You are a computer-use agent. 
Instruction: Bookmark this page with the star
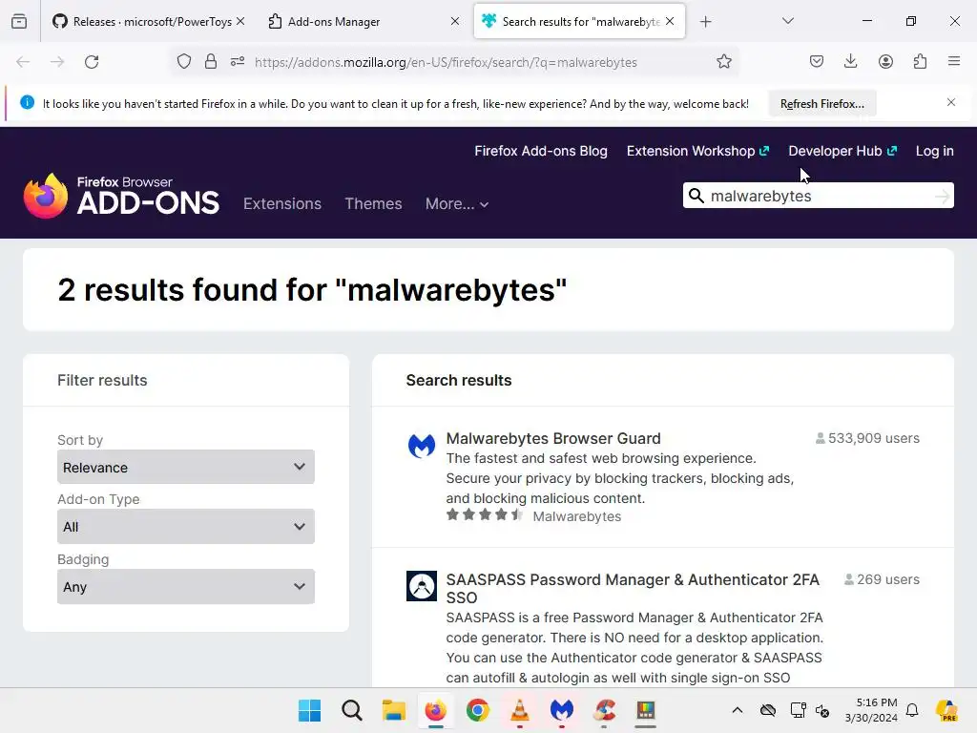(x=723, y=62)
